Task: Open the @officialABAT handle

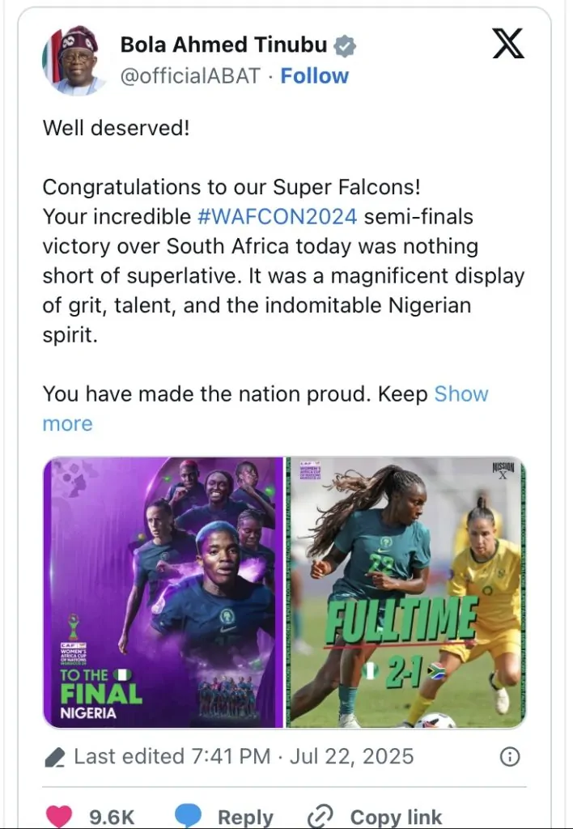Action: point(191,76)
